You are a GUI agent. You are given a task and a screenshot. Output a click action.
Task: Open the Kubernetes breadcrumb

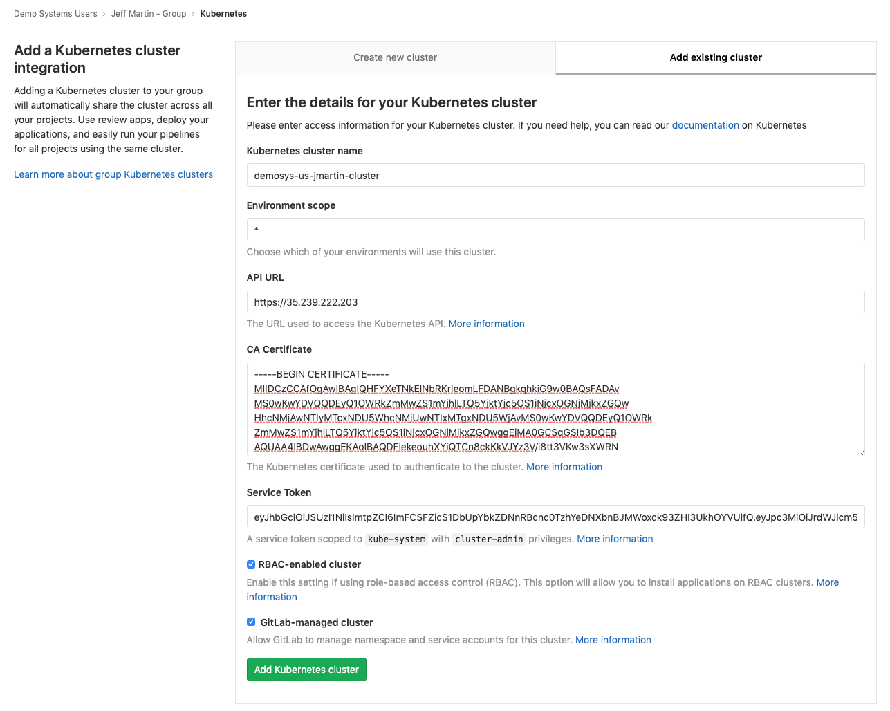223,14
